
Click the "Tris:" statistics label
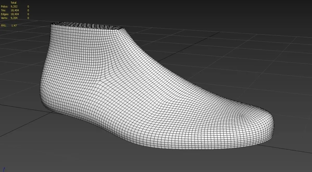click(x=3, y=10)
